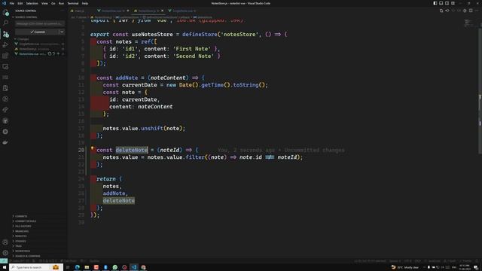The image size is (482, 271).
Task: Open Microsoft Edge from the taskbar
Action: click(x=77, y=267)
